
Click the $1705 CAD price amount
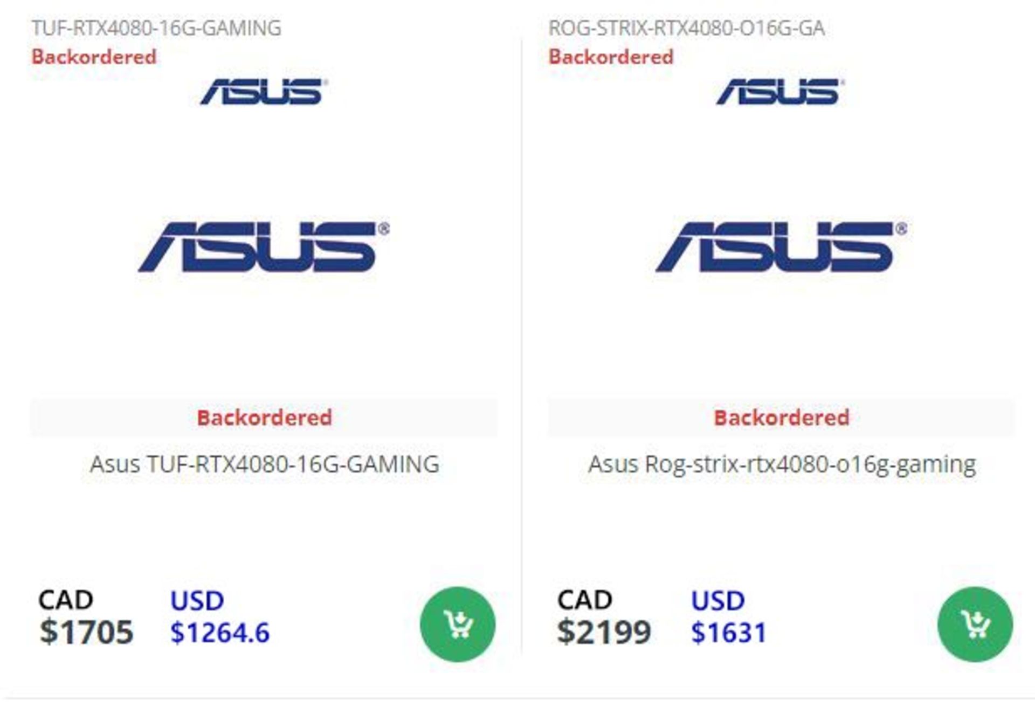[86, 632]
